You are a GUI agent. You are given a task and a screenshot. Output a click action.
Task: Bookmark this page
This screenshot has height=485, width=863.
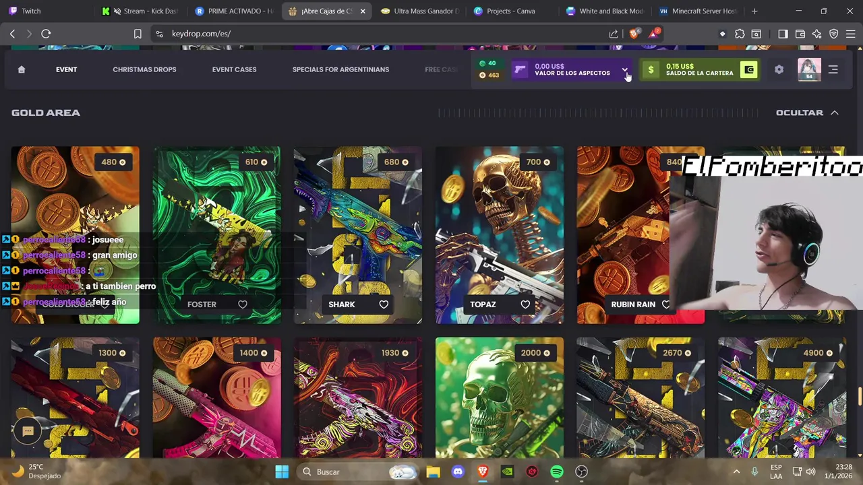pos(138,34)
